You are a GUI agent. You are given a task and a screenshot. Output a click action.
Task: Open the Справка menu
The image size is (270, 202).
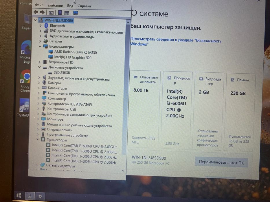point(84,6)
